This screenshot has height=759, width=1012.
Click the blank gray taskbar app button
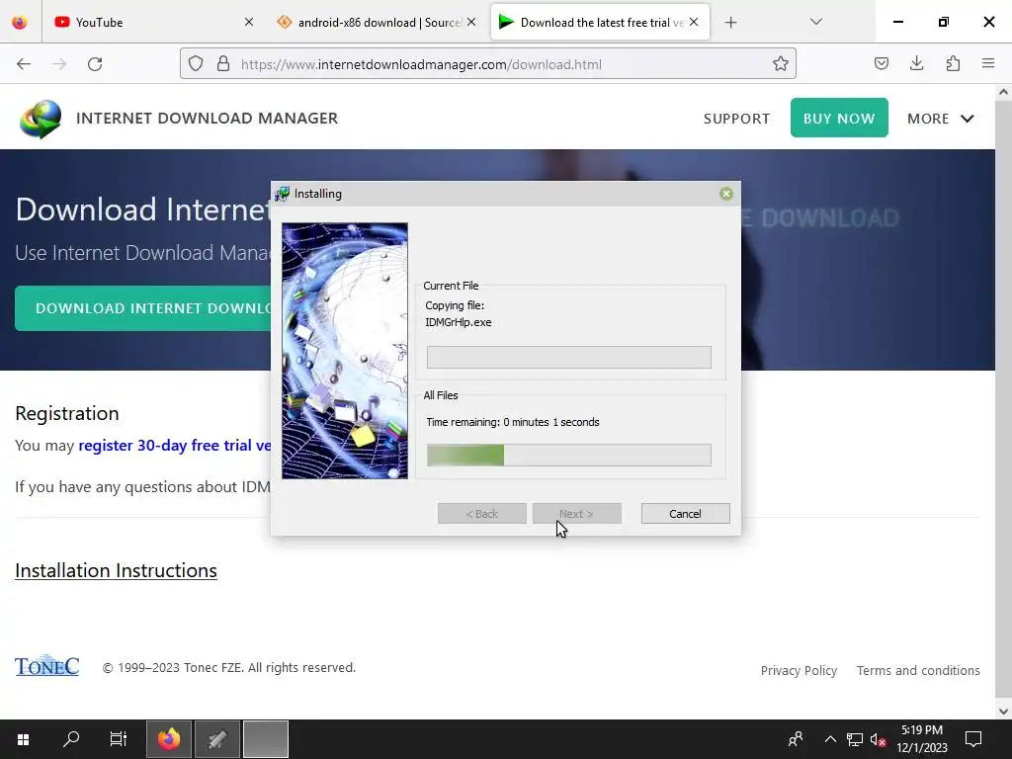[265, 739]
